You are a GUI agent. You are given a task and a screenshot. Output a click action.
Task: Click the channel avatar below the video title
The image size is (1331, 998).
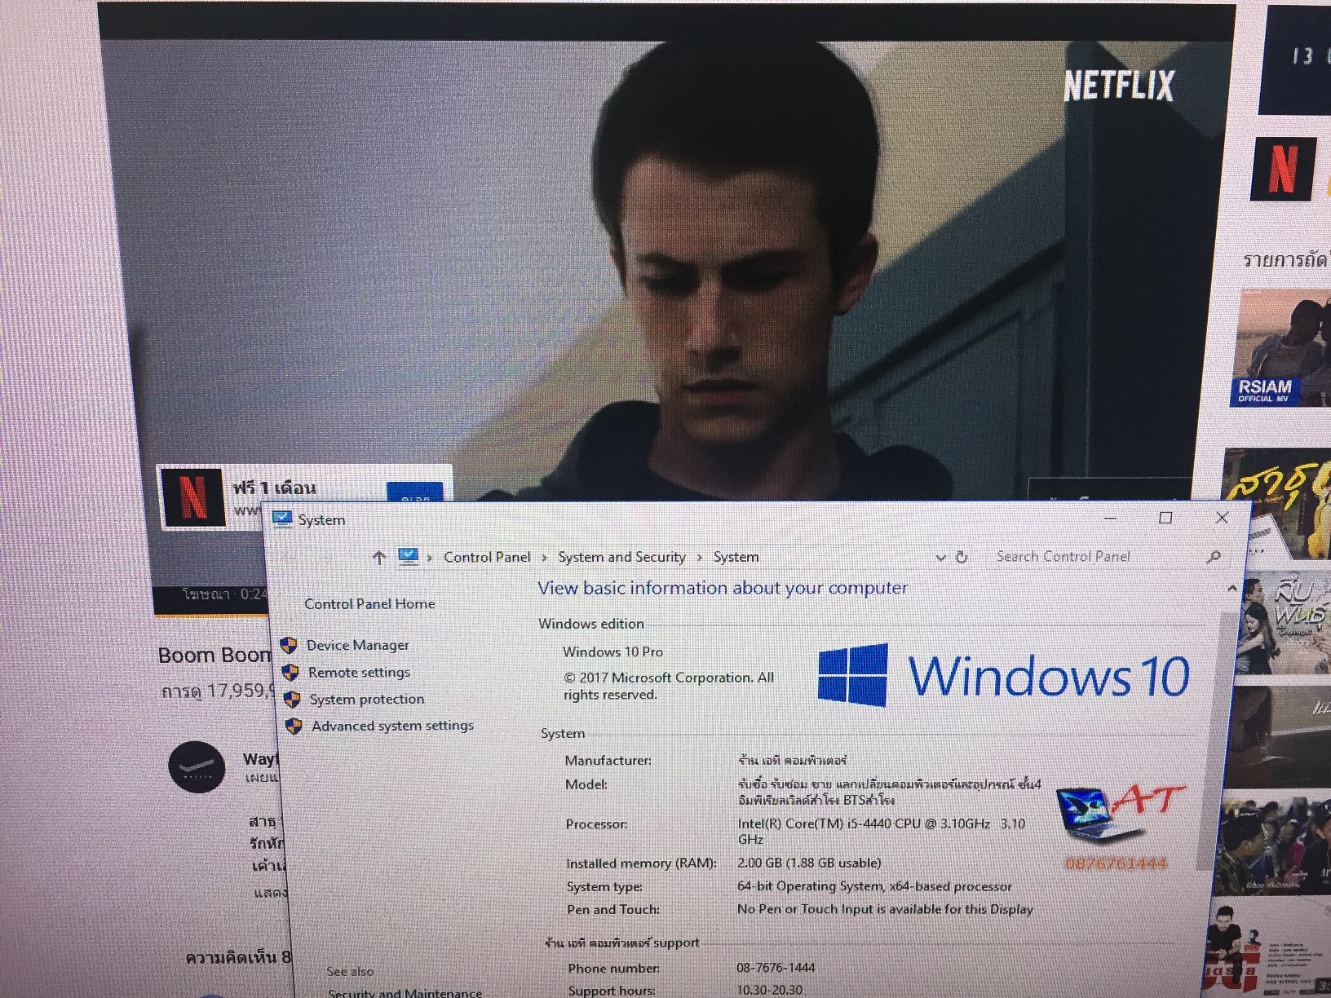(197, 767)
